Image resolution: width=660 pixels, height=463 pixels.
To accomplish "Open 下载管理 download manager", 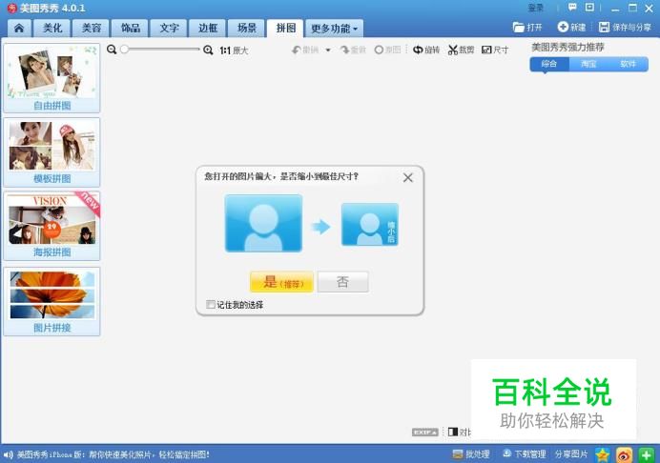I will pos(525,454).
